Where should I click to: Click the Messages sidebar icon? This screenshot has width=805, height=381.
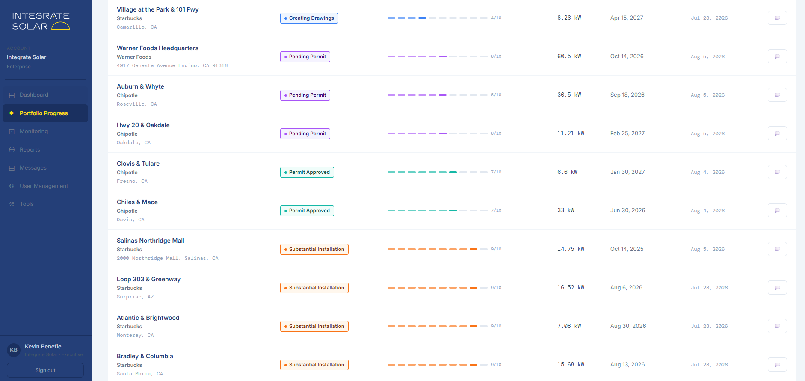click(12, 168)
